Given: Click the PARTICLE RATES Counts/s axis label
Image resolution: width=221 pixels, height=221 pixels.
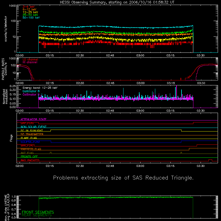Looking at the screenshot, I should coord(4,69).
